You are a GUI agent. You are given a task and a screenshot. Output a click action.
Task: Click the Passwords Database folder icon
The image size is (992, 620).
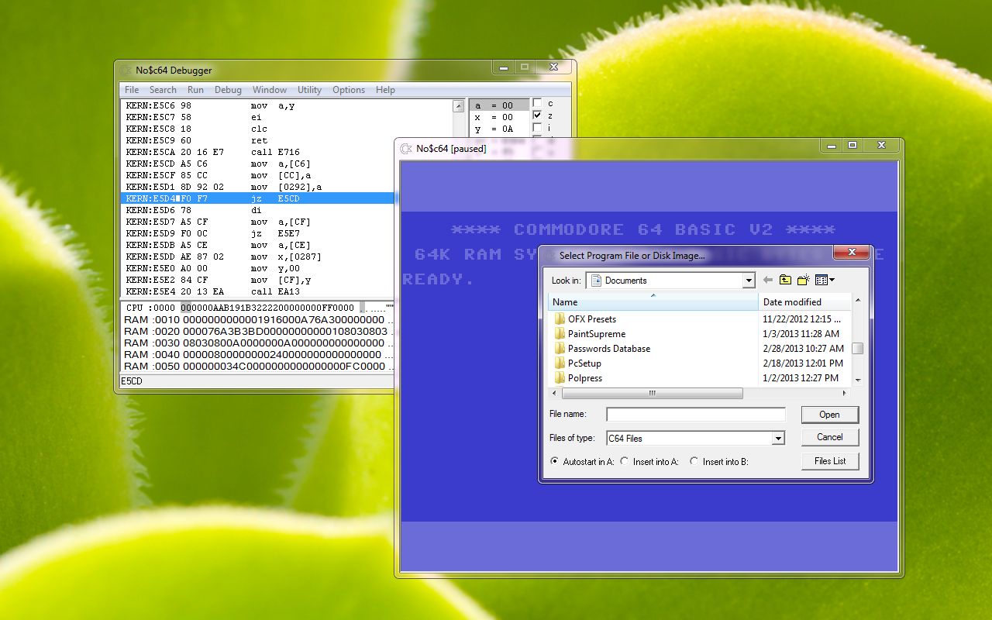point(560,348)
